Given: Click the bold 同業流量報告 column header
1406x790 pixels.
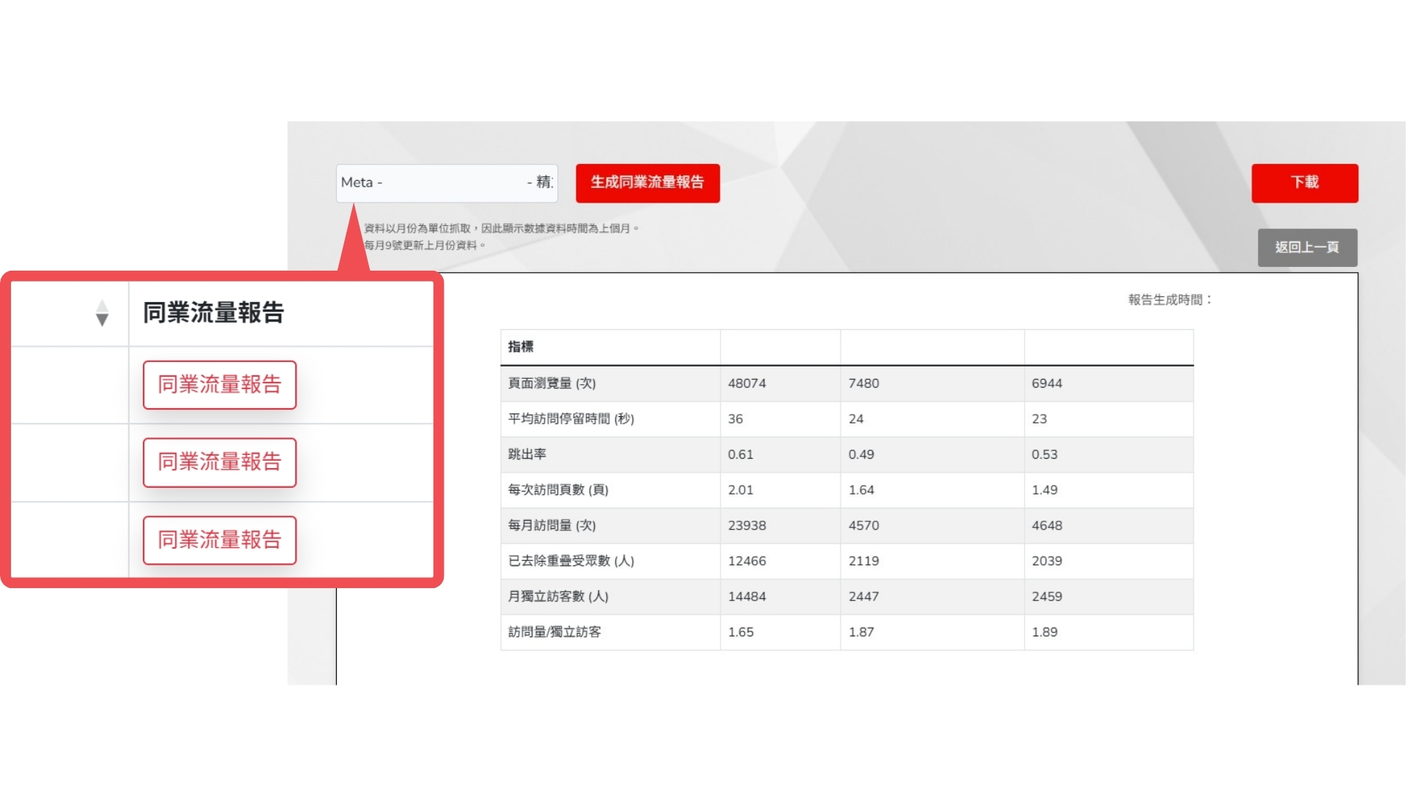Looking at the screenshot, I should click(x=213, y=313).
